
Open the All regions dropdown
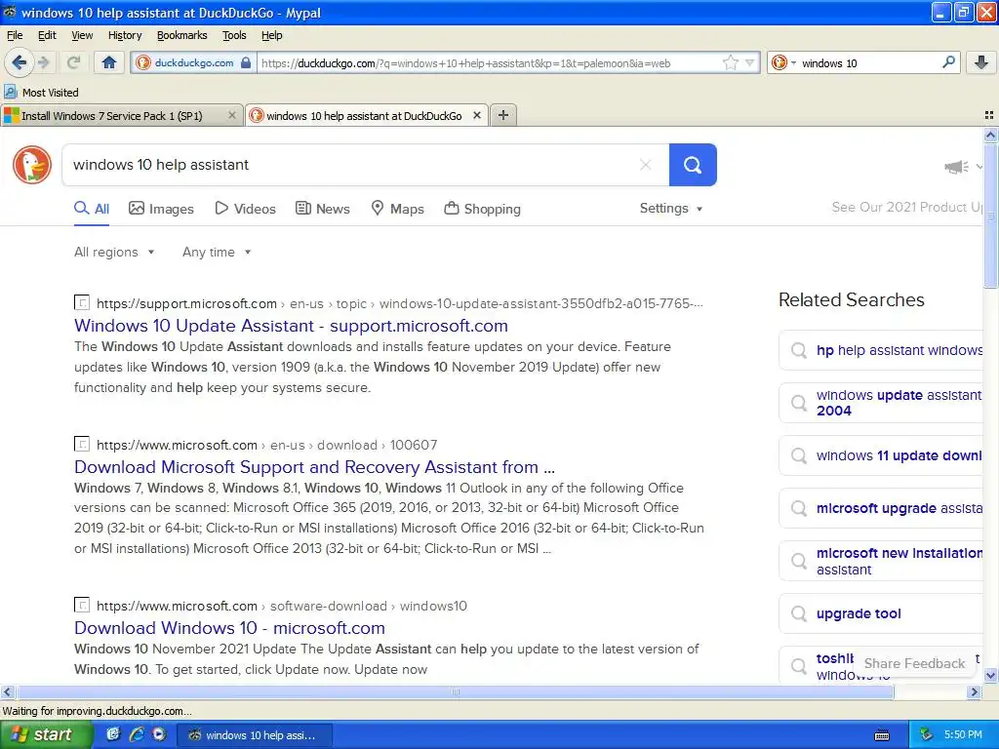point(114,253)
